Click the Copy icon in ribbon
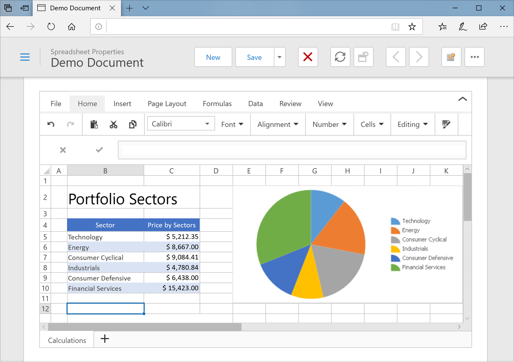Viewport: 514px width, 362px height. (x=133, y=124)
